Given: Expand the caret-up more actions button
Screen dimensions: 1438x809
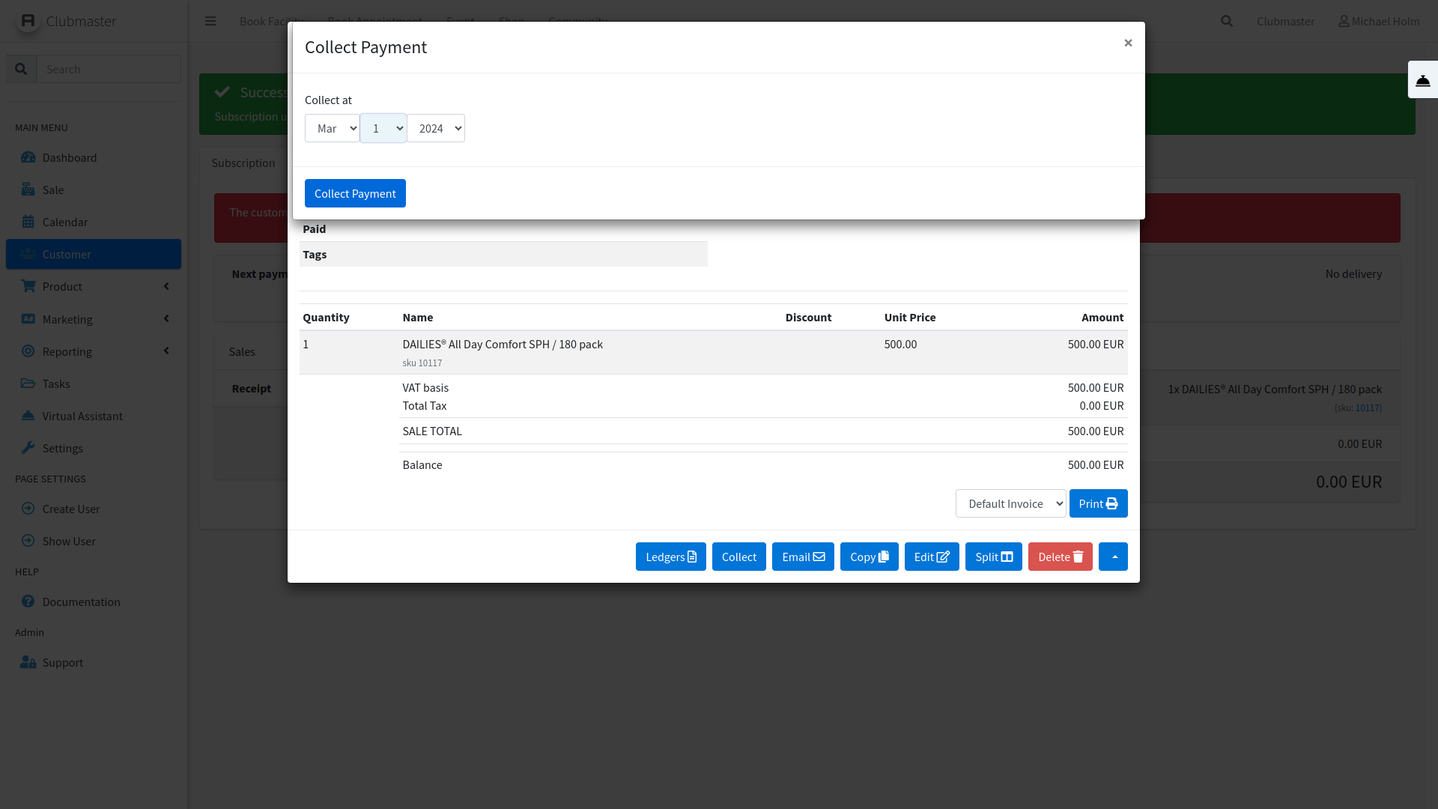Looking at the screenshot, I should point(1113,557).
